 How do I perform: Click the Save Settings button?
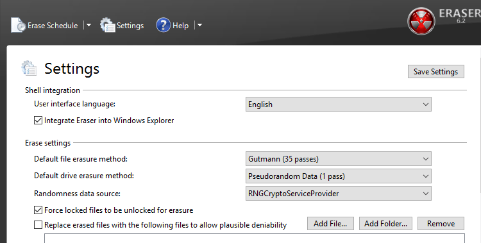click(436, 71)
